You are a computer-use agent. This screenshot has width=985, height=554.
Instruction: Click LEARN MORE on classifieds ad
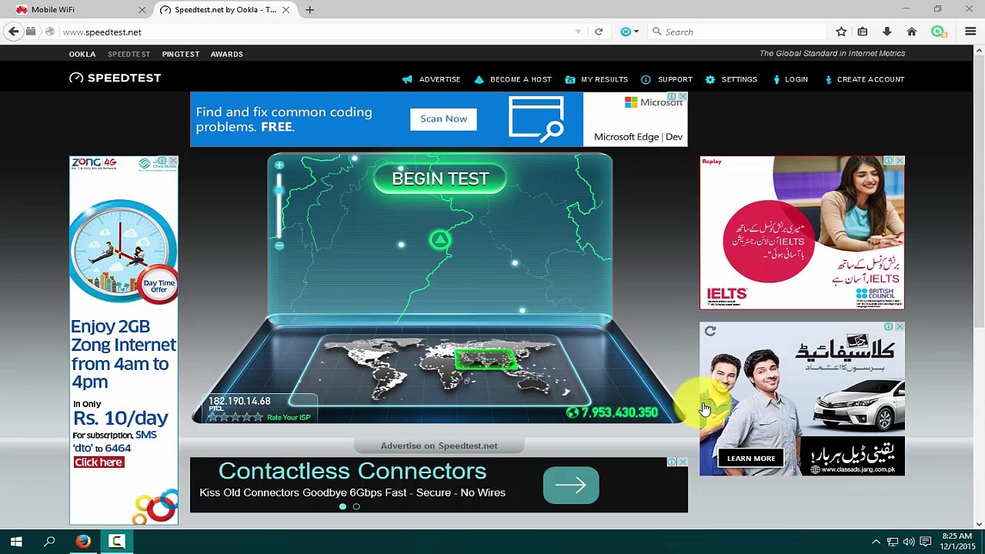(x=751, y=458)
